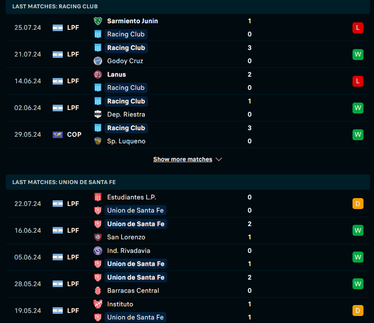Image resolution: width=374 pixels, height=323 pixels.
Task: Click the W badge for San Lorenzo match
Action: click(358, 231)
